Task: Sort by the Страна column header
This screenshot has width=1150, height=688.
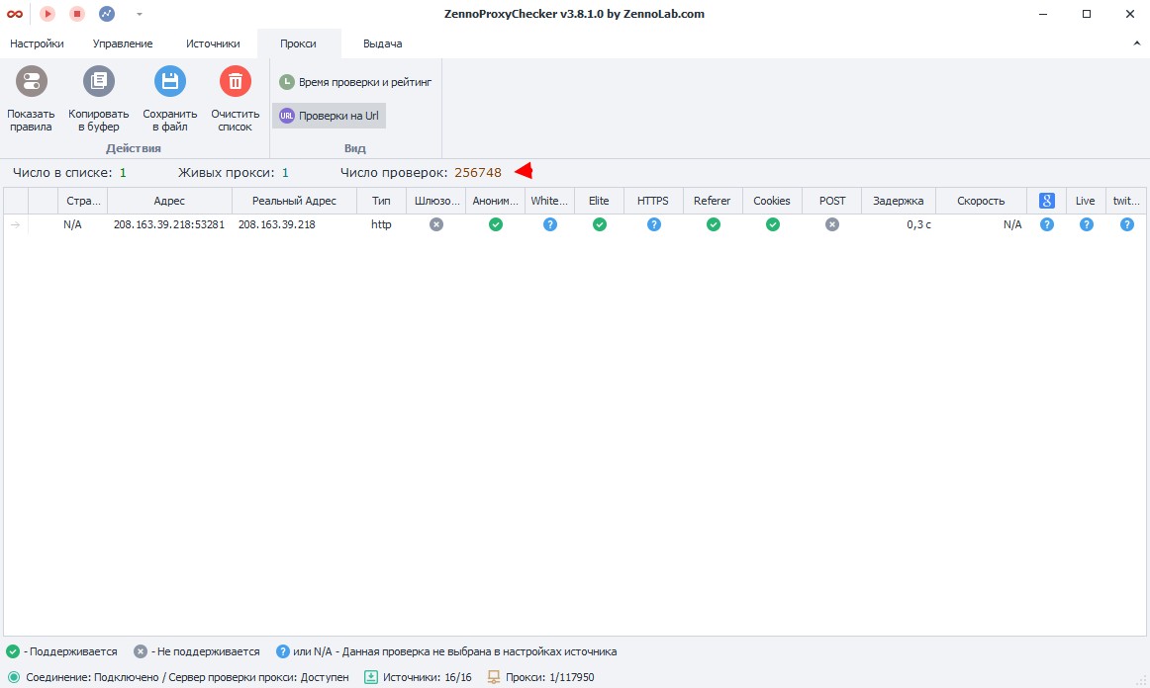Action: pos(83,201)
